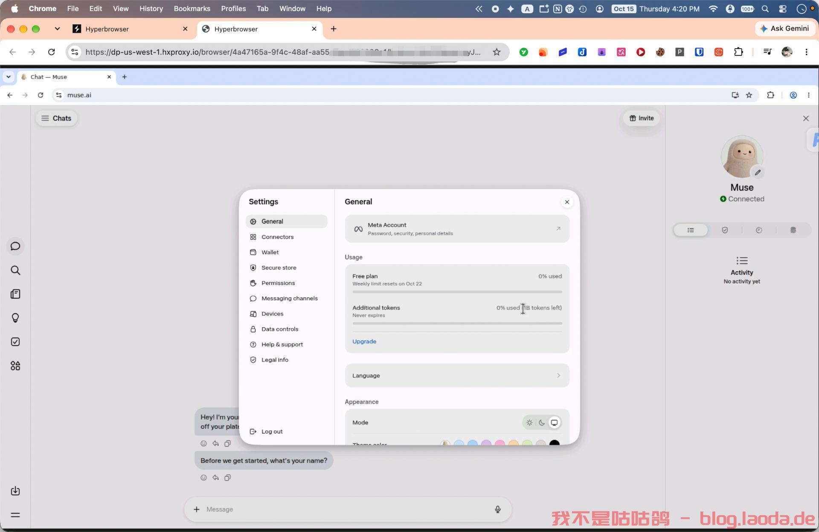Screen dimensions: 819x532
Task: Click the microphone icon in message box
Action: point(497,509)
